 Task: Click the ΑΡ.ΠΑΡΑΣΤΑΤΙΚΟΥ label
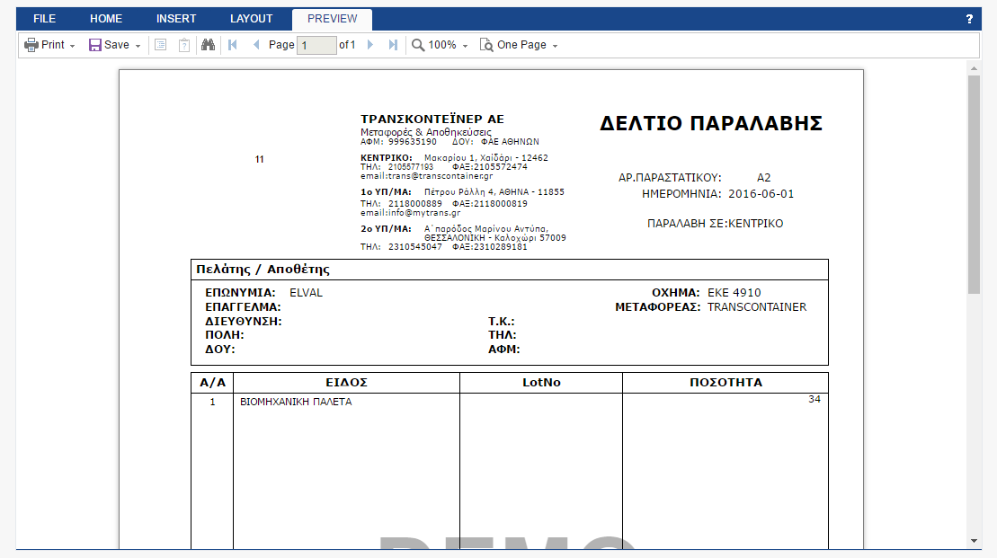tap(670, 177)
